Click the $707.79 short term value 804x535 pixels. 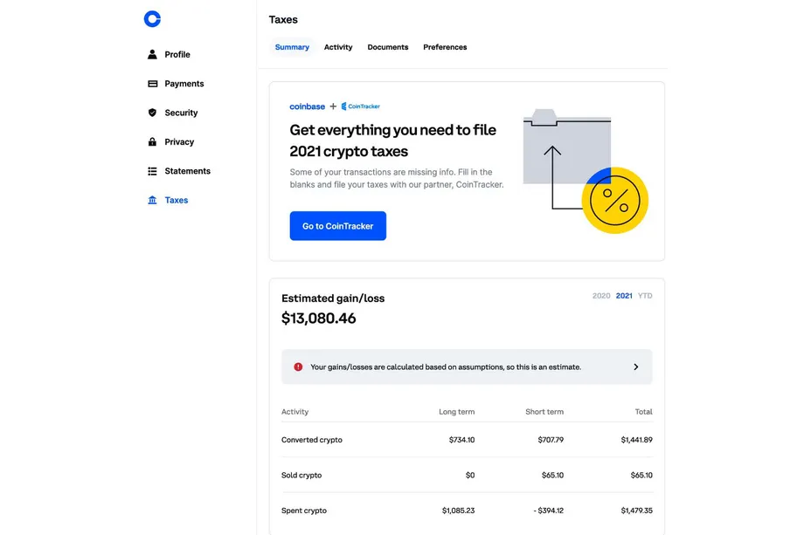(551, 440)
